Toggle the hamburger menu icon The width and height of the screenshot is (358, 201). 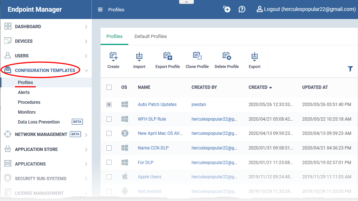point(100,10)
